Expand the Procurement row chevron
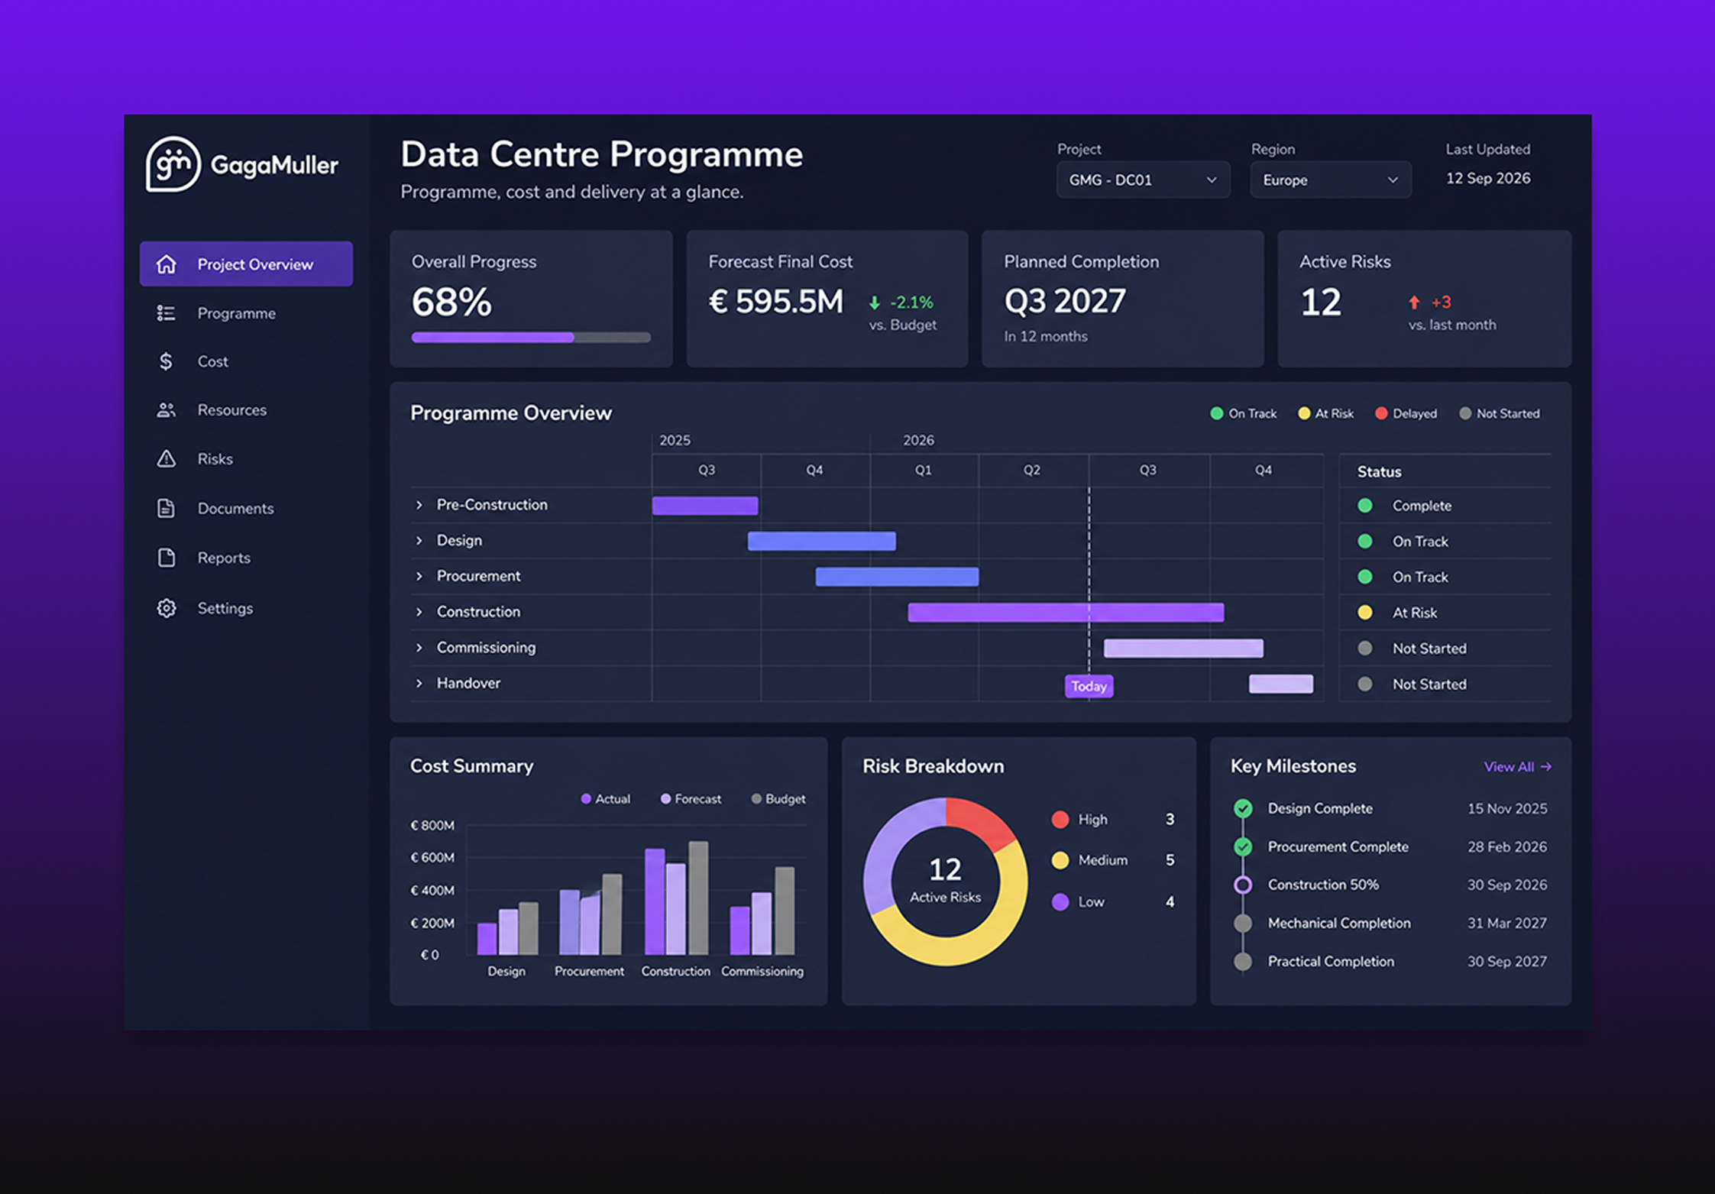 419,576
